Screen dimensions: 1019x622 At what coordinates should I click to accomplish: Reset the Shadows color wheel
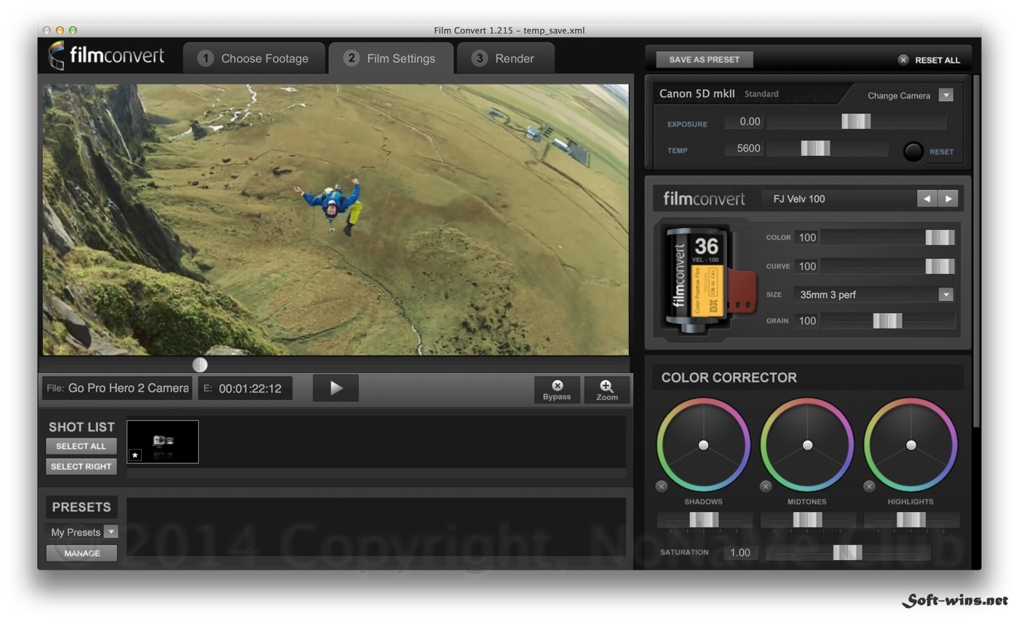click(x=662, y=487)
